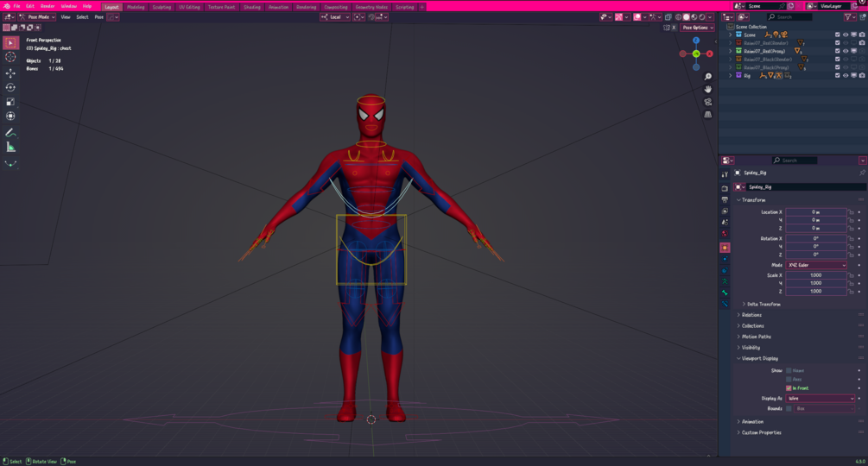868x466 pixels.
Task: Open the Output properties tab
Action: tap(725, 199)
